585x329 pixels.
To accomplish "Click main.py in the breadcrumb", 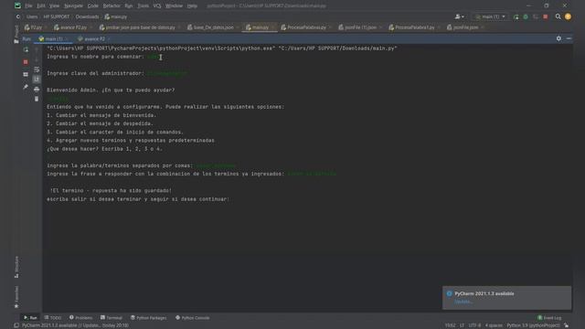I will point(116,16).
